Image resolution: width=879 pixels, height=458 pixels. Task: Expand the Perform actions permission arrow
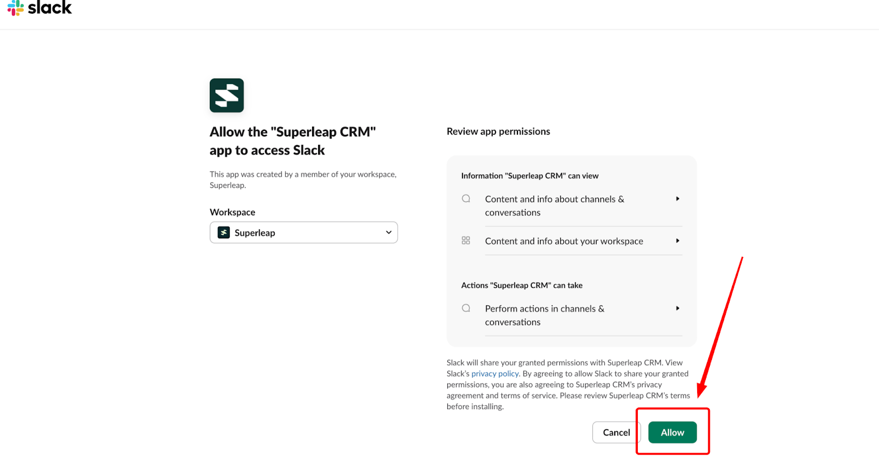click(x=677, y=308)
